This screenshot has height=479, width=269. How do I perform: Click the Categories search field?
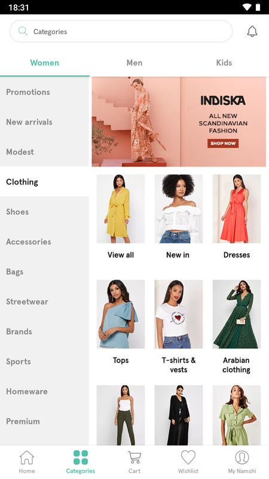coord(121,31)
